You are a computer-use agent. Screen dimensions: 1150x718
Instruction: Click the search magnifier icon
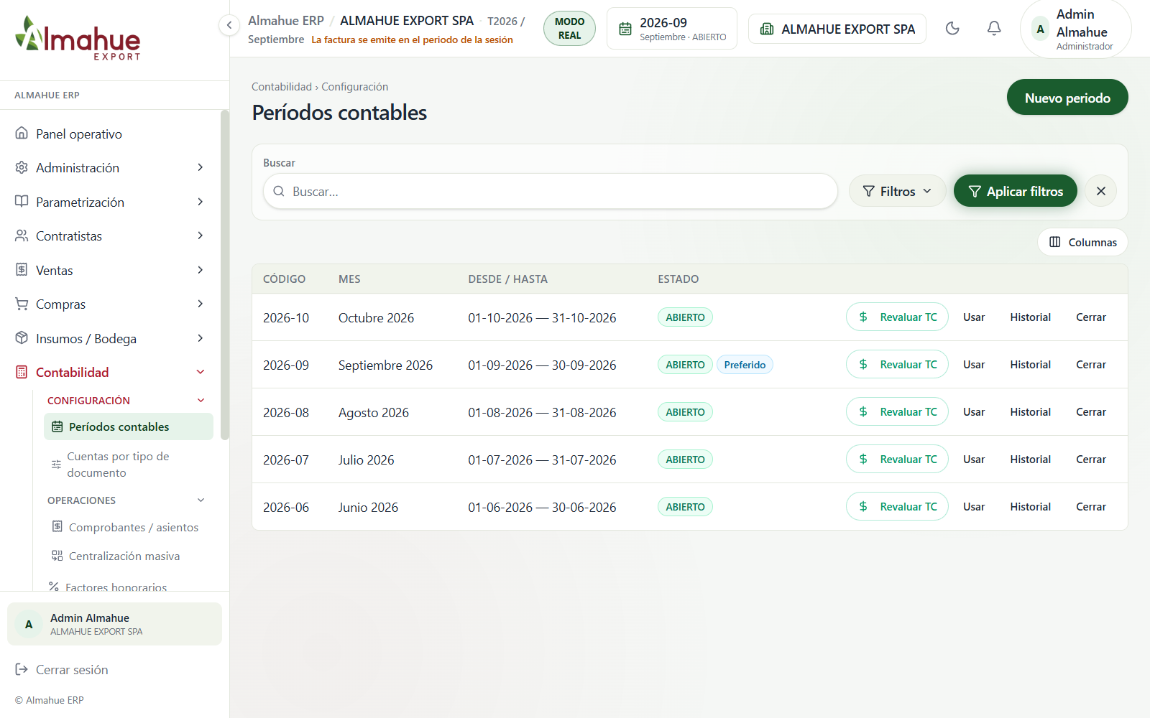click(x=279, y=191)
